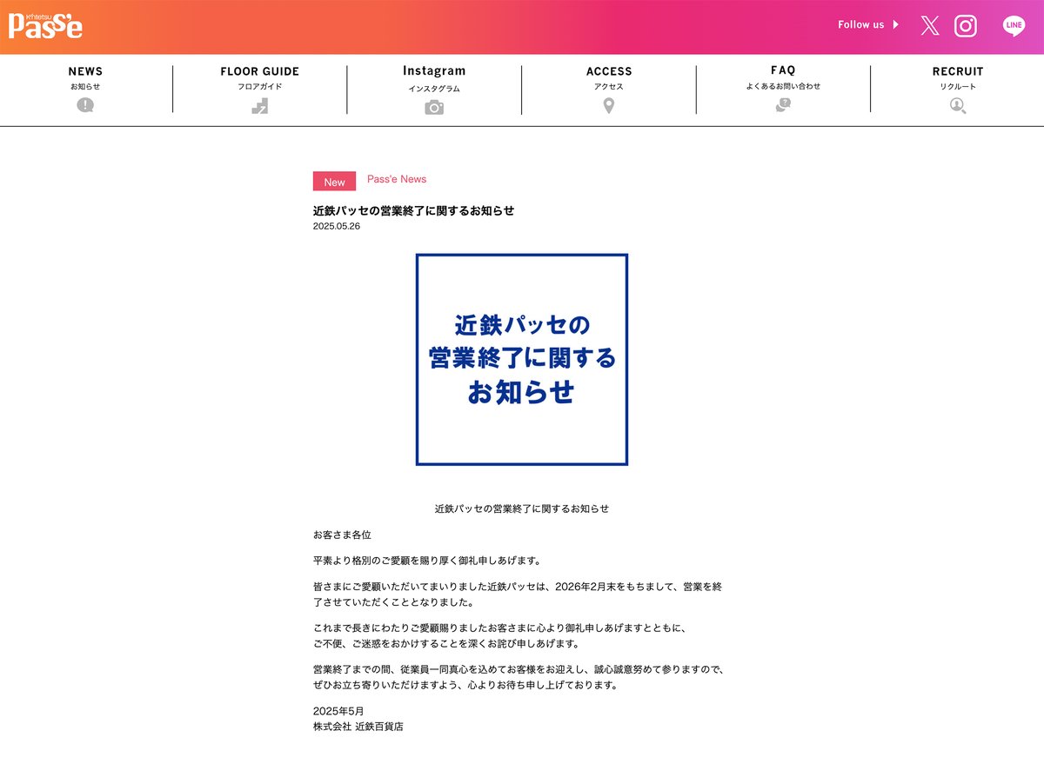Follow the Pass'e News category link

tap(397, 179)
